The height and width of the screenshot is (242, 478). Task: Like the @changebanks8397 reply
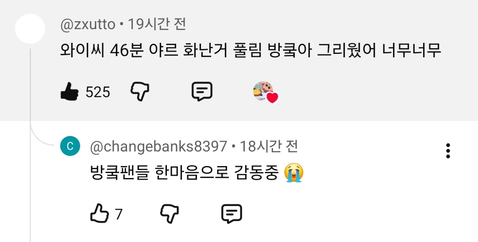[100, 213]
